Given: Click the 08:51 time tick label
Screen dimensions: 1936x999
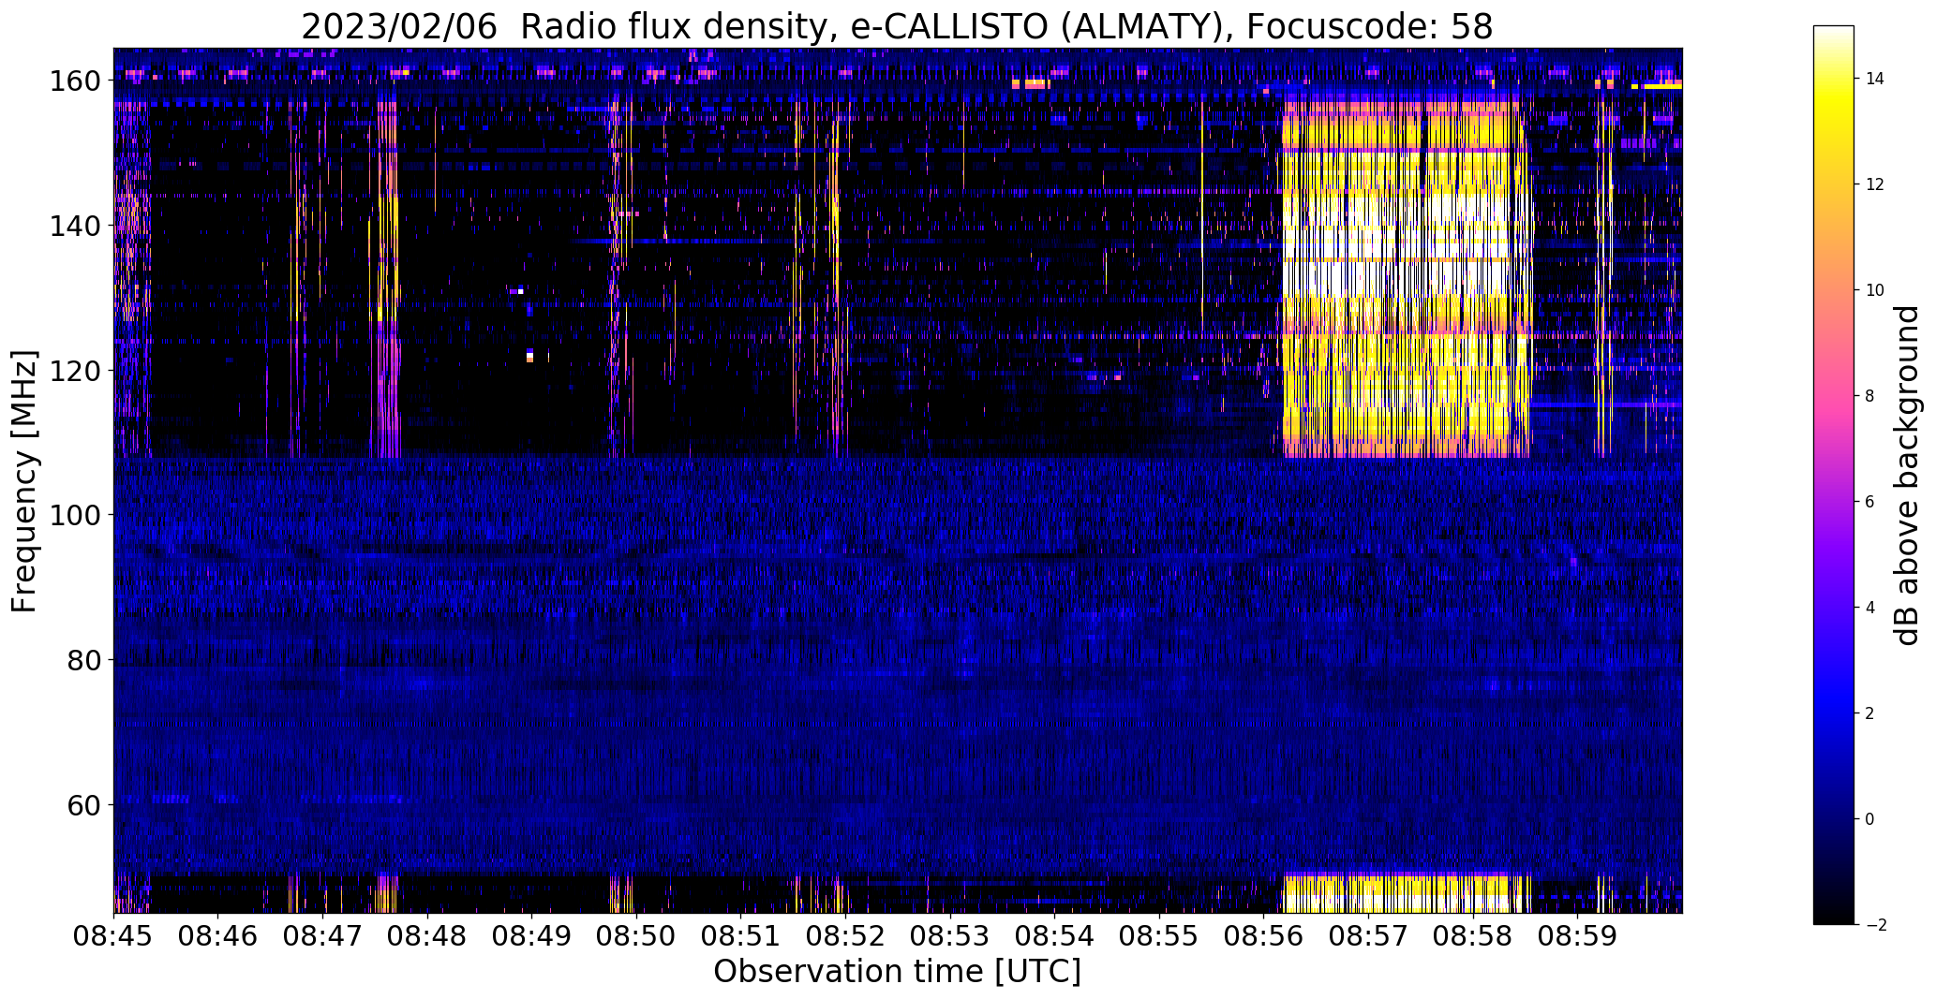Looking at the screenshot, I should [741, 935].
